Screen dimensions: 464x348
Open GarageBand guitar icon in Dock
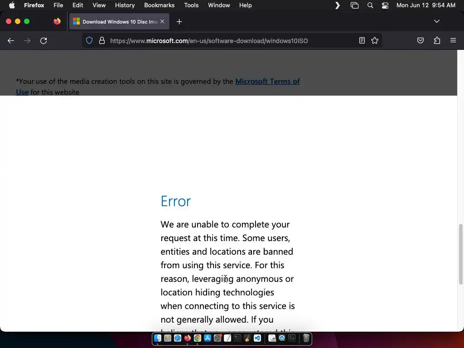(247, 338)
